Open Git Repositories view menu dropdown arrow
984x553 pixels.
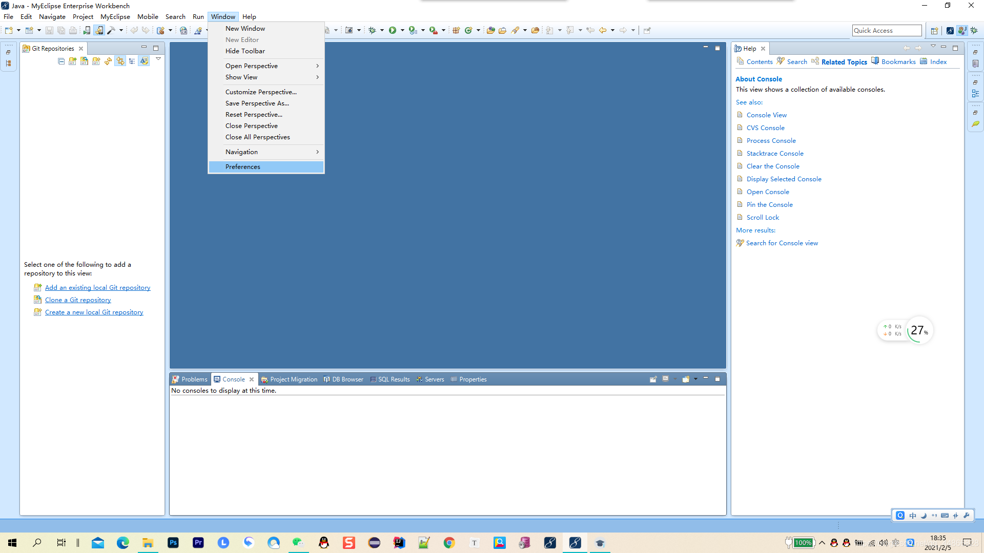pyautogui.click(x=158, y=59)
